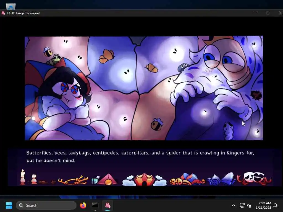
Task: Click the comedy and tragedy masks icon
Action: point(254,178)
